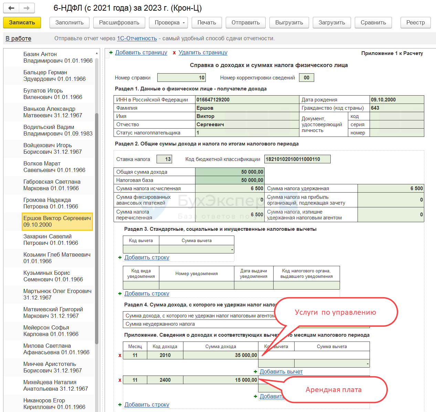The height and width of the screenshot is (412, 436).
Task: Click red x icon beside Удалить страницу
Action: tap(174, 53)
